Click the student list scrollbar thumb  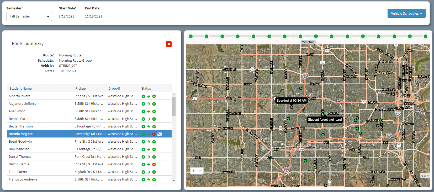tap(174, 106)
